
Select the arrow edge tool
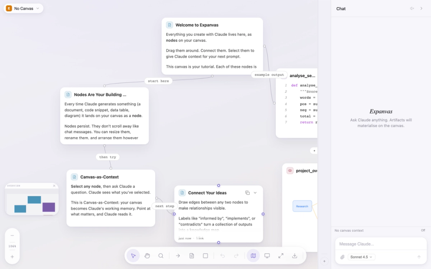[x=178, y=256]
